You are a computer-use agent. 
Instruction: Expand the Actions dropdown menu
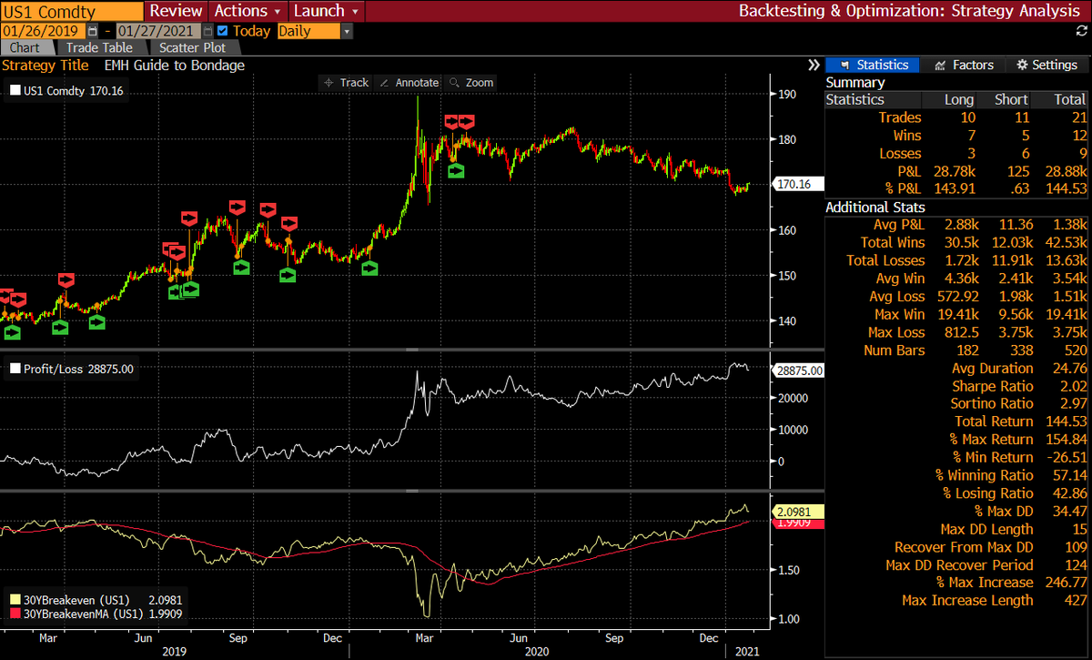coord(248,11)
